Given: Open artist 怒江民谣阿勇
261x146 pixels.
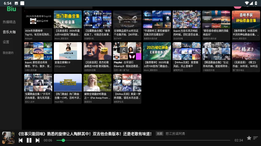Looking at the screenshot, I should (x=175, y=134).
